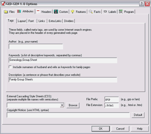This screenshot has height=134, width=151.
Task: Click the File Prefix field showing grp
Action: pyautogui.click(x=112, y=99)
